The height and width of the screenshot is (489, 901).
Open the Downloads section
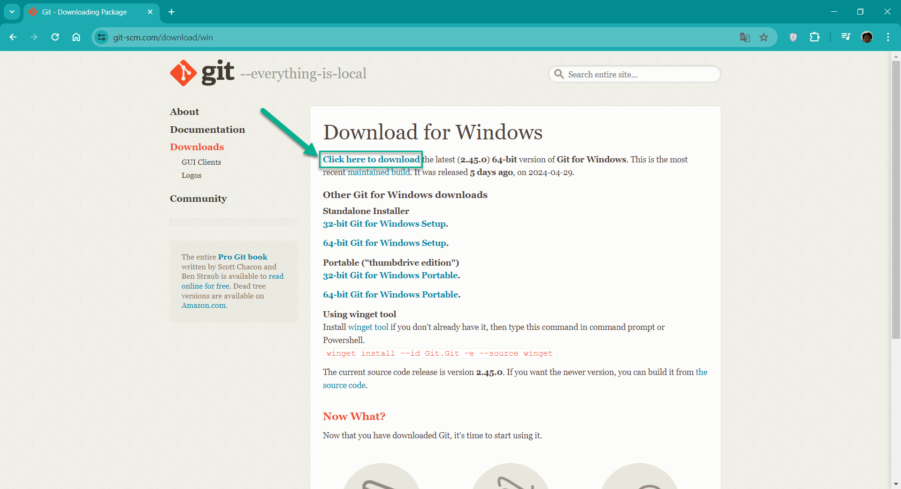(x=197, y=147)
